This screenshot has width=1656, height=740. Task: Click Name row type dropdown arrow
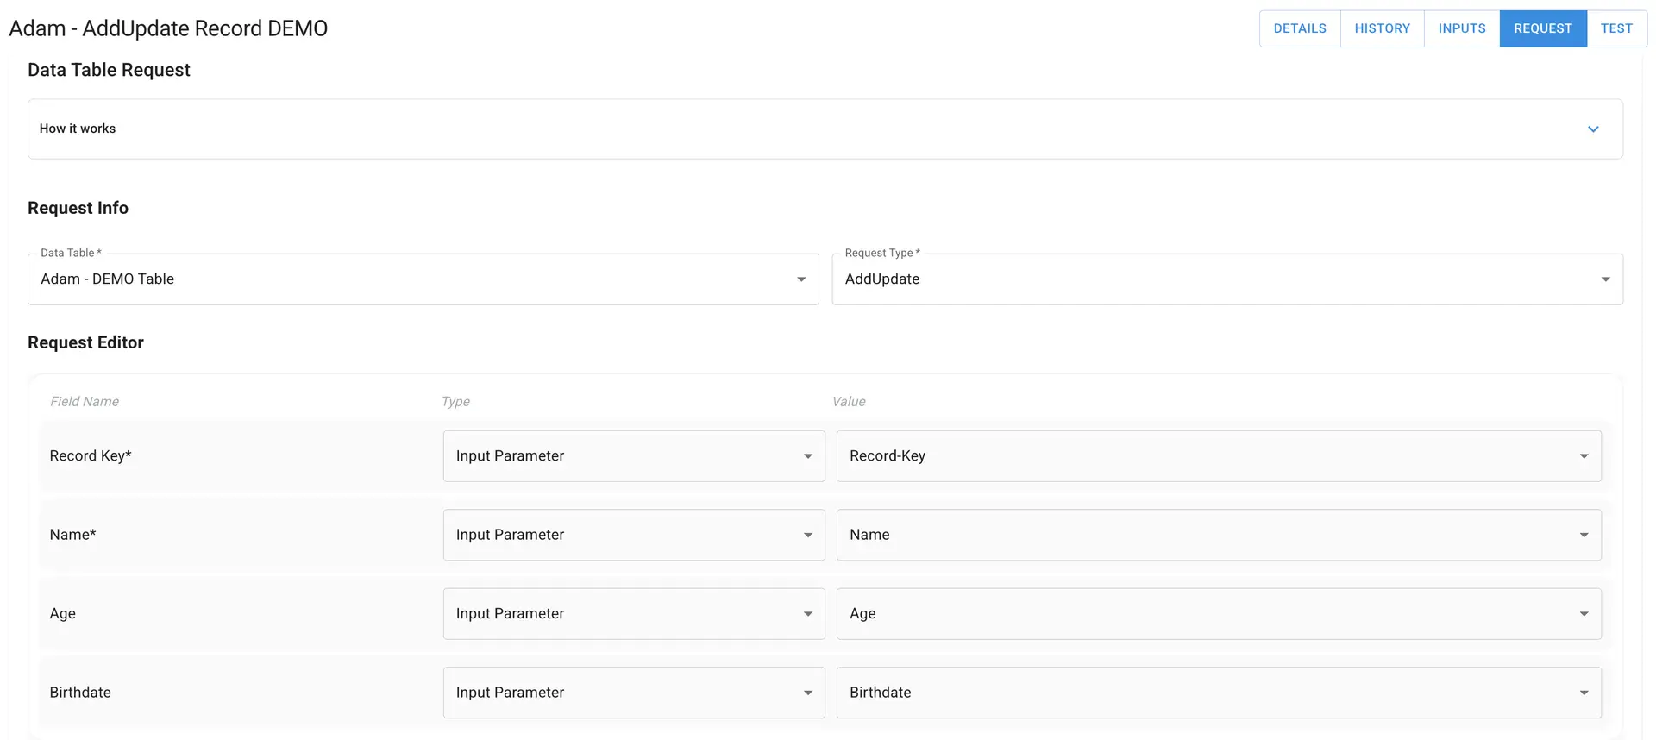click(808, 535)
